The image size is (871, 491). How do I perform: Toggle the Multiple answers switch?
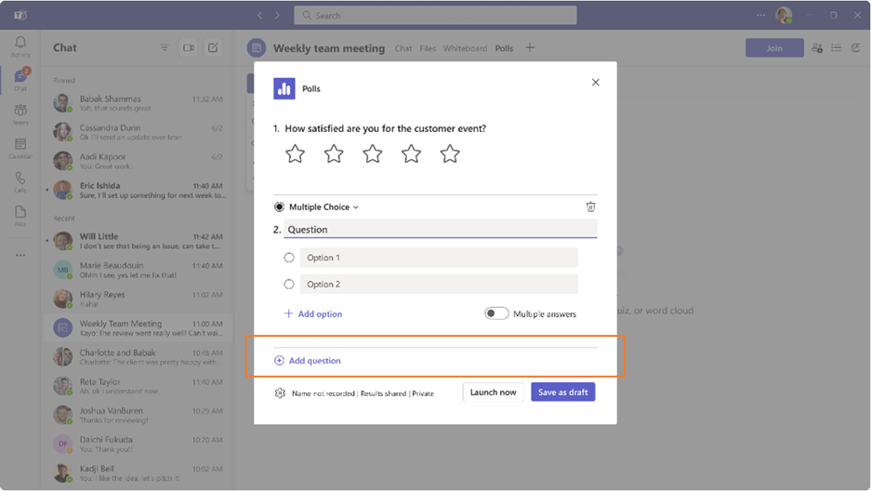point(496,313)
